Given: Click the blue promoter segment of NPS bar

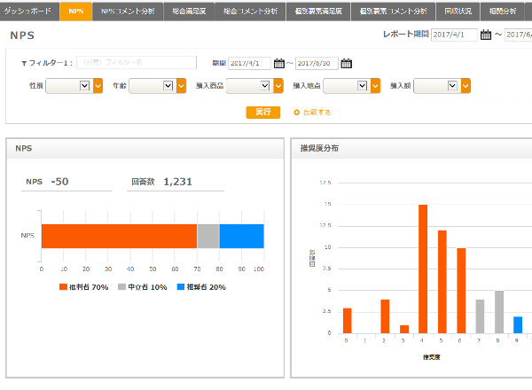Looking at the screenshot, I should (241, 236).
